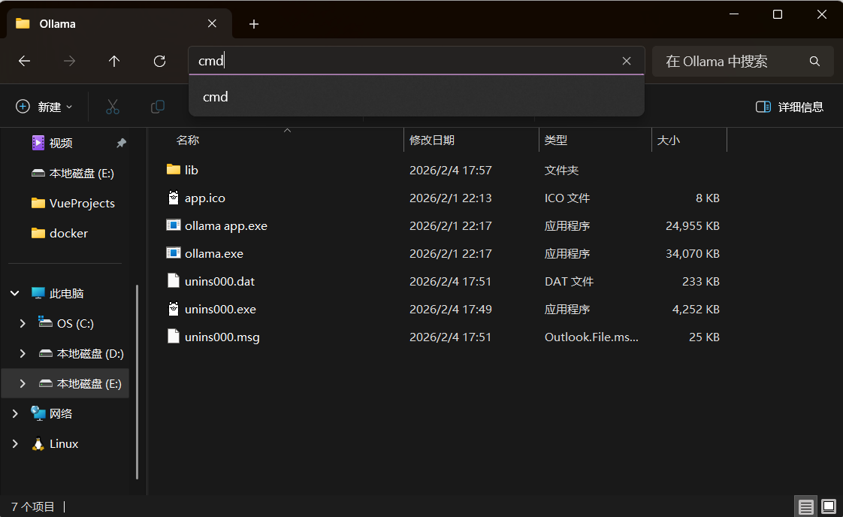The height and width of the screenshot is (517, 843).
Task: Click the 34,070 KB size cell
Action: coord(693,253)
